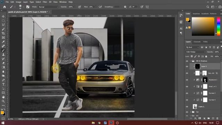The image size is (222, 125).
Task: Open the brush preset picker arrow
Action: (24, 7)
